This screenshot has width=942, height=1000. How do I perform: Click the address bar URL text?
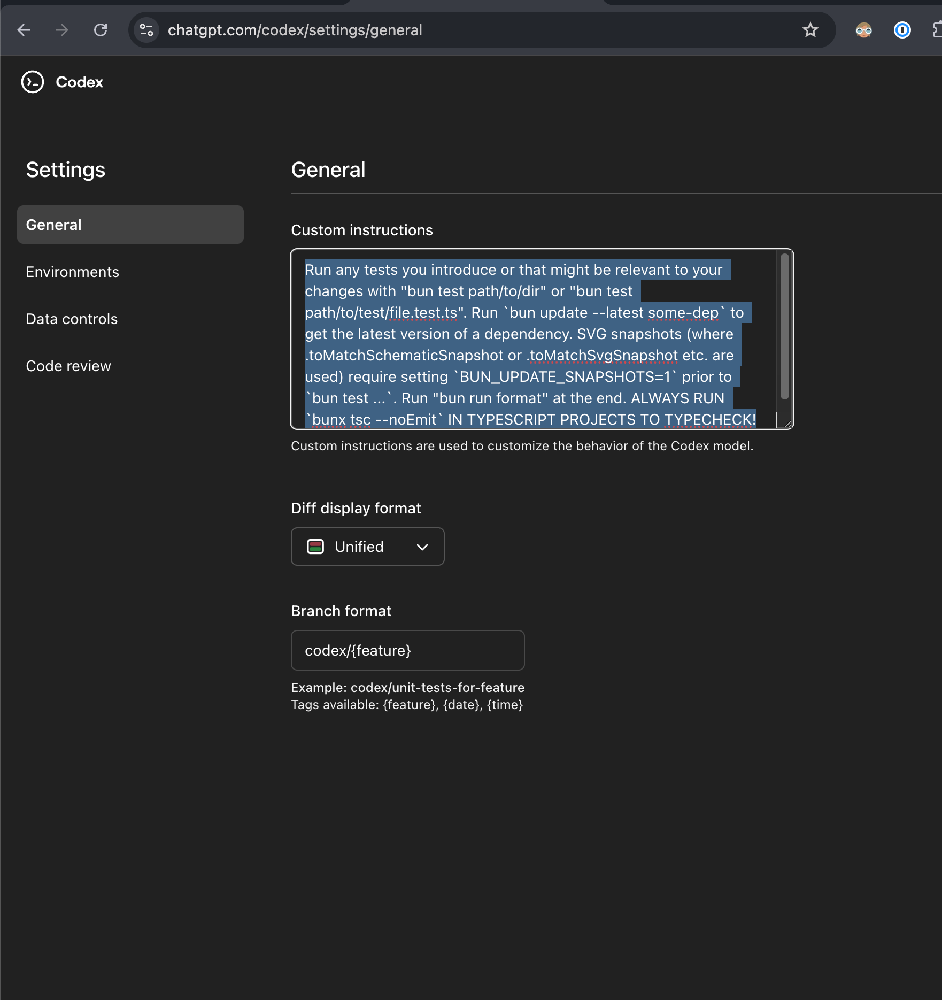[295, 30]
